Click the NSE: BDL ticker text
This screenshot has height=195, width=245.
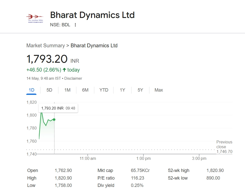(x=60, y=25)
